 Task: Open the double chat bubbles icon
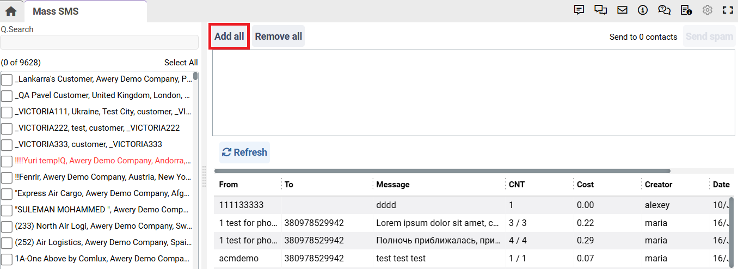click(601, 10)
